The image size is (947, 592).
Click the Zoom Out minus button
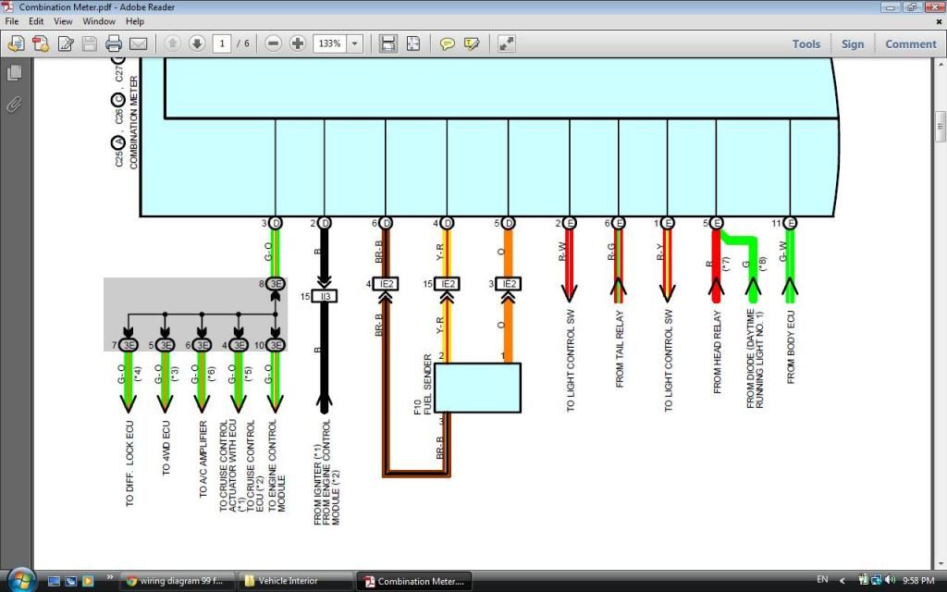273,43
